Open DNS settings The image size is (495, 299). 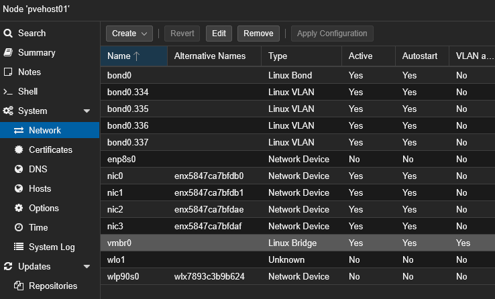click(50, 169)
